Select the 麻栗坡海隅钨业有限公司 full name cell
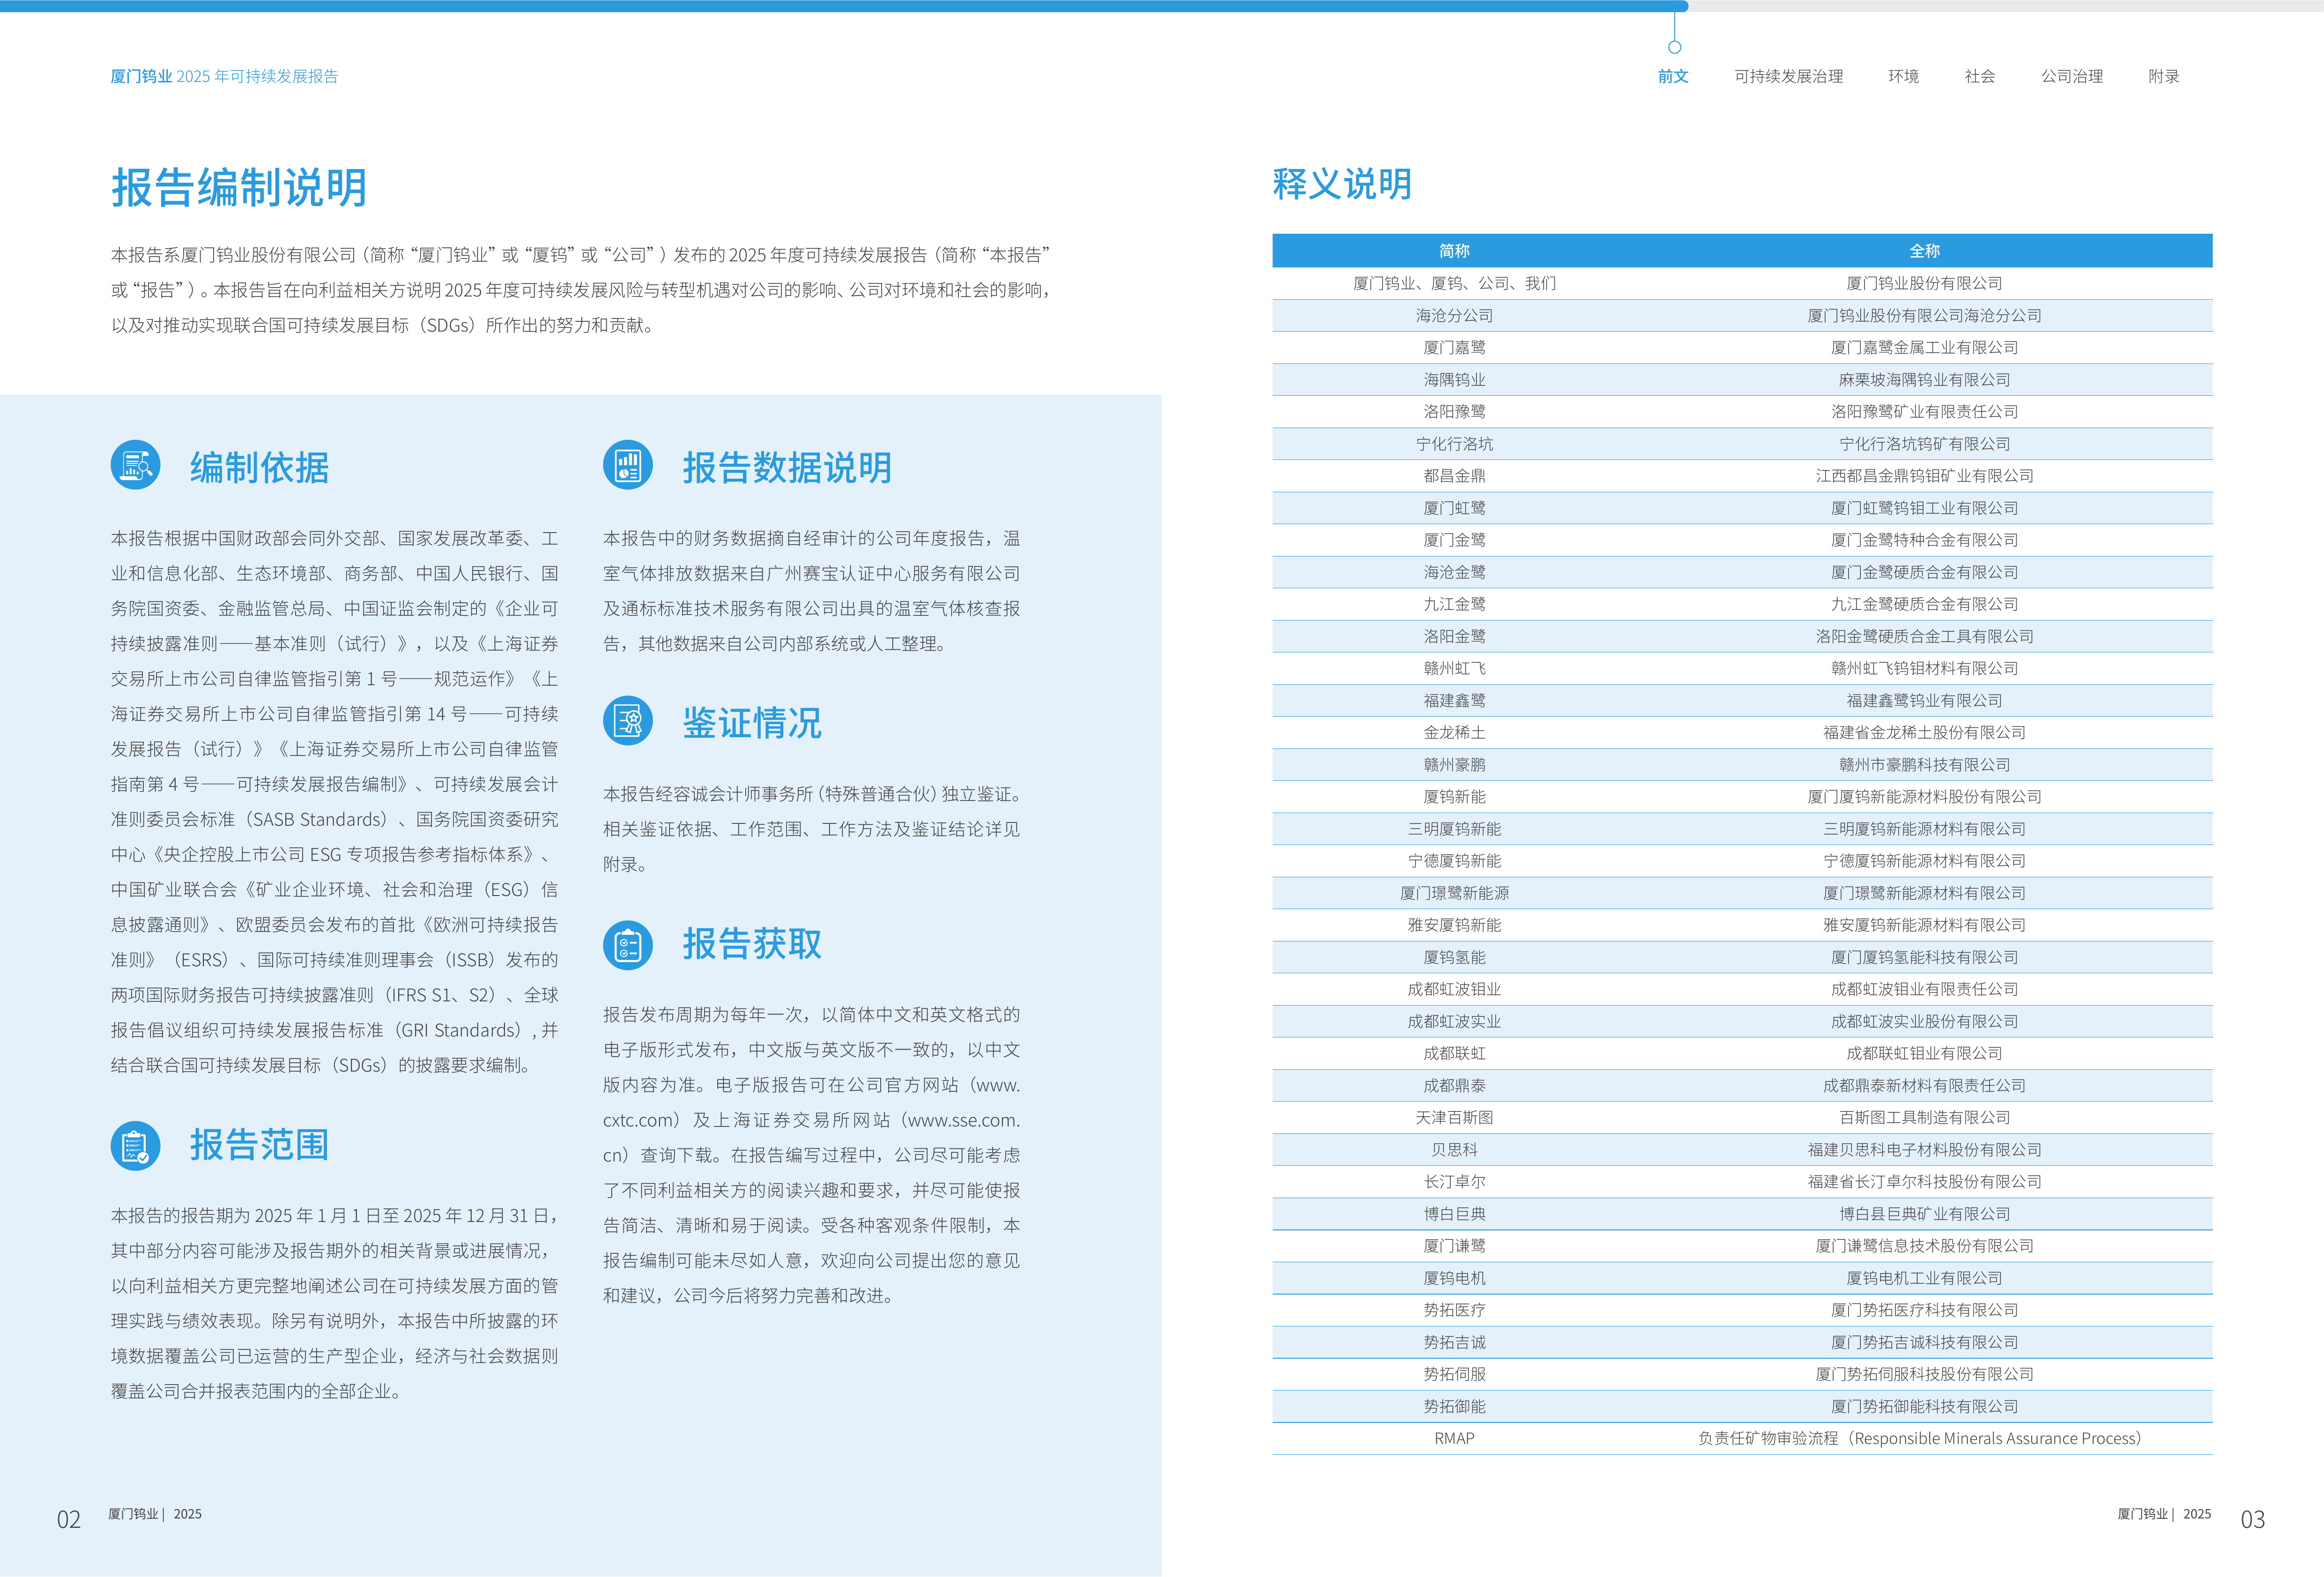This screenshot has width=2324, height=1577. (x=1924, y=379)
